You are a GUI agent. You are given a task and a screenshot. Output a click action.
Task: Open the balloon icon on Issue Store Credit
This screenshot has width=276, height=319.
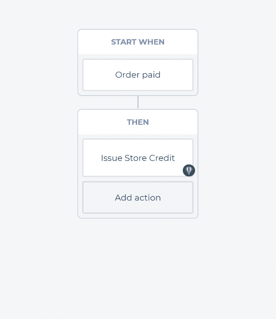tap(189, 170)
